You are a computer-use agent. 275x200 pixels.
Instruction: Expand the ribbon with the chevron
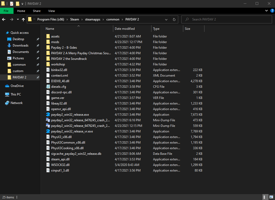(267, 11)
